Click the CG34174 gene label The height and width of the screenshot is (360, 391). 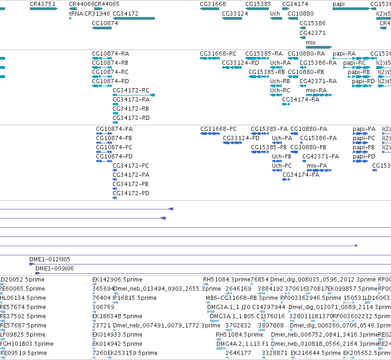coord(295,4)
